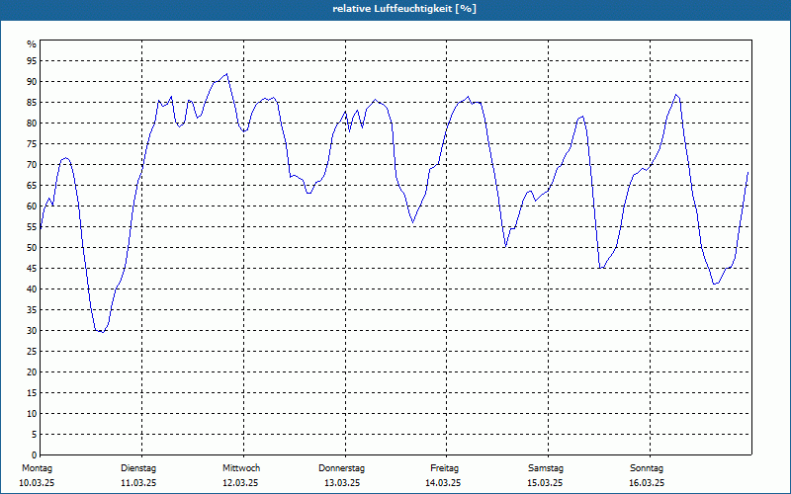Click the y-axis value '80'

[x=32, y=123]
